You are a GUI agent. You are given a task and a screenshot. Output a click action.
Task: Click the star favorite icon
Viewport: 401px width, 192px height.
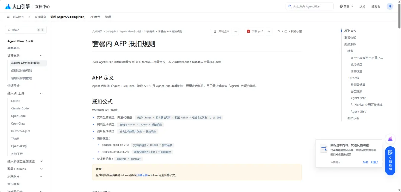279,31
